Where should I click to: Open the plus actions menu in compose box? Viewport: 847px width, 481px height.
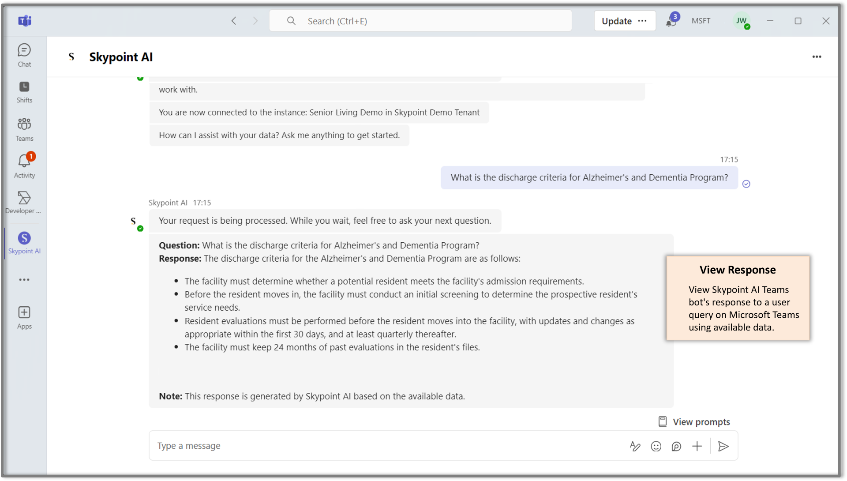point(697,446)
